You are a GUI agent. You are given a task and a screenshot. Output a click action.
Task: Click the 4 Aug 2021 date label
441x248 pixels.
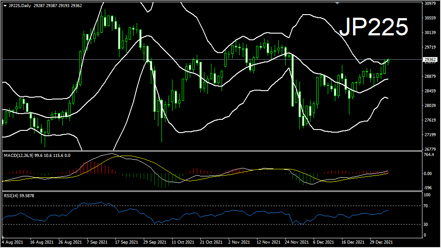[x=13, y=242]
